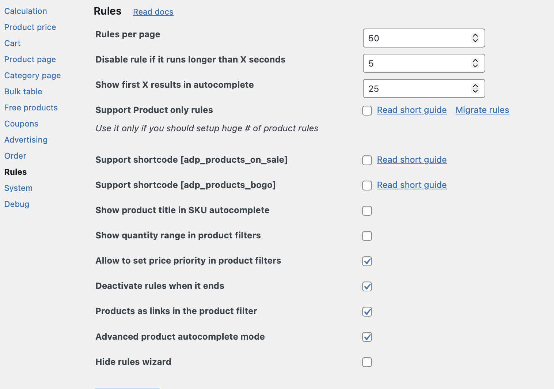The width and height of the screenshot is (554, 389).
Task: Tick the Hide rules wizard checkbox
Action: [x=367, y=362]
